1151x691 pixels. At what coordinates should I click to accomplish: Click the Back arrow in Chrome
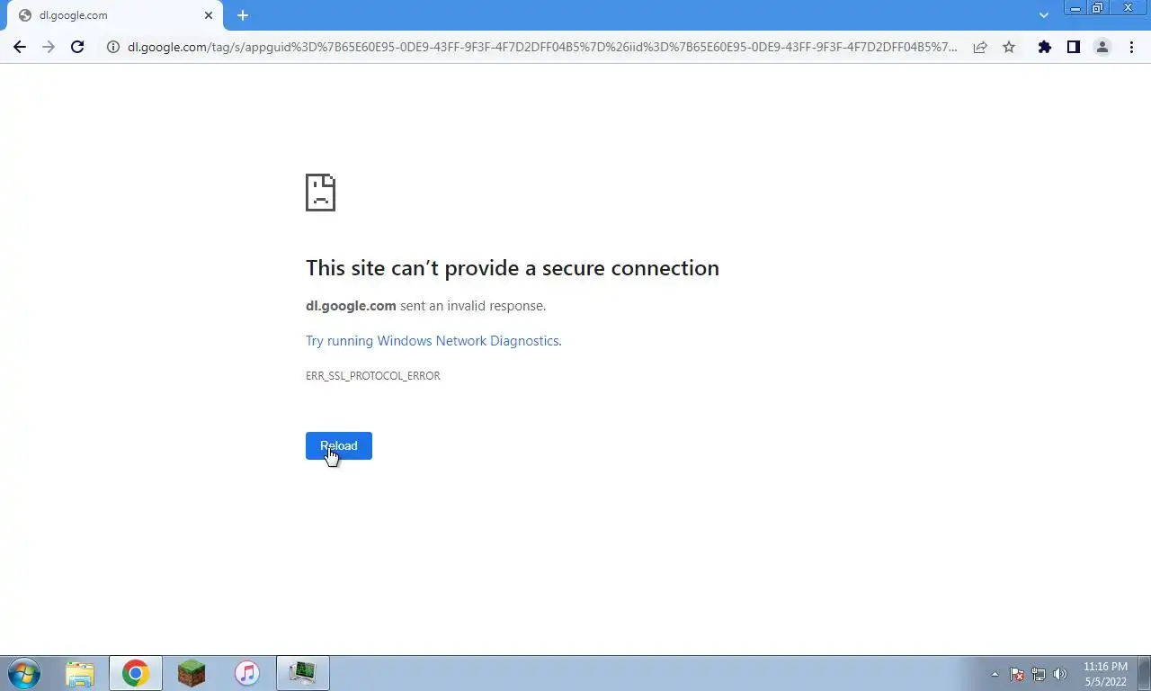tap(20, 47)
